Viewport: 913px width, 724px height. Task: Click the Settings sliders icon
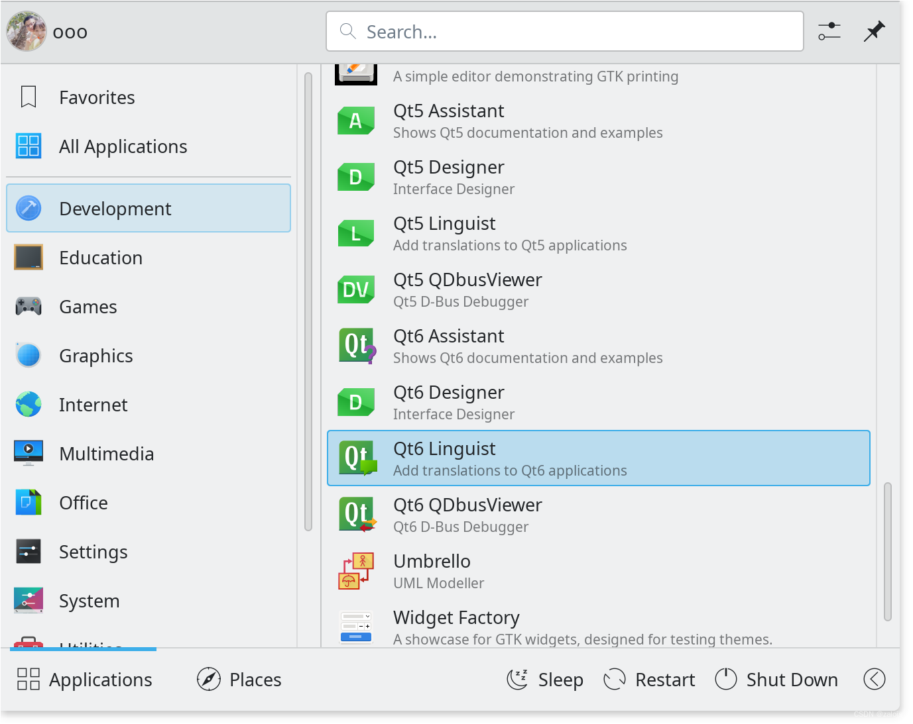(29, 551)
